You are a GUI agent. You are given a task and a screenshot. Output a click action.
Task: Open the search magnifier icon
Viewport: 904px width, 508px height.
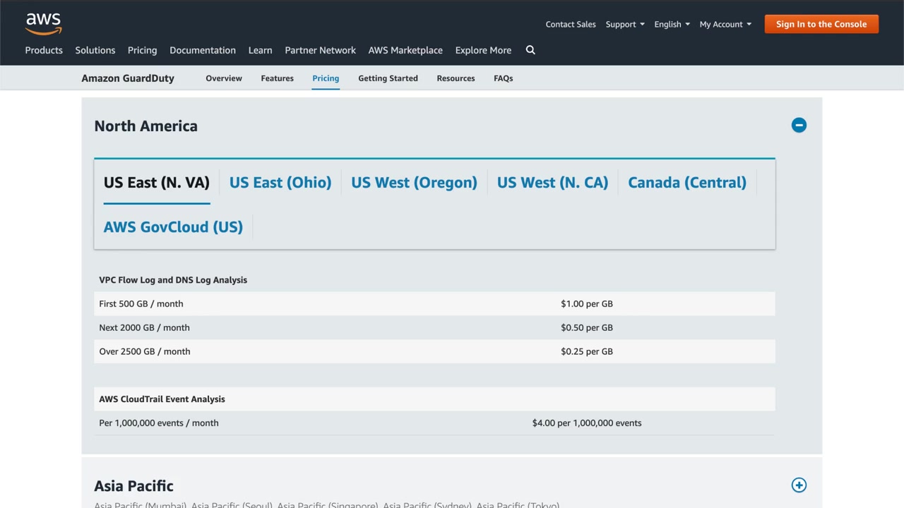coord(530,50)
